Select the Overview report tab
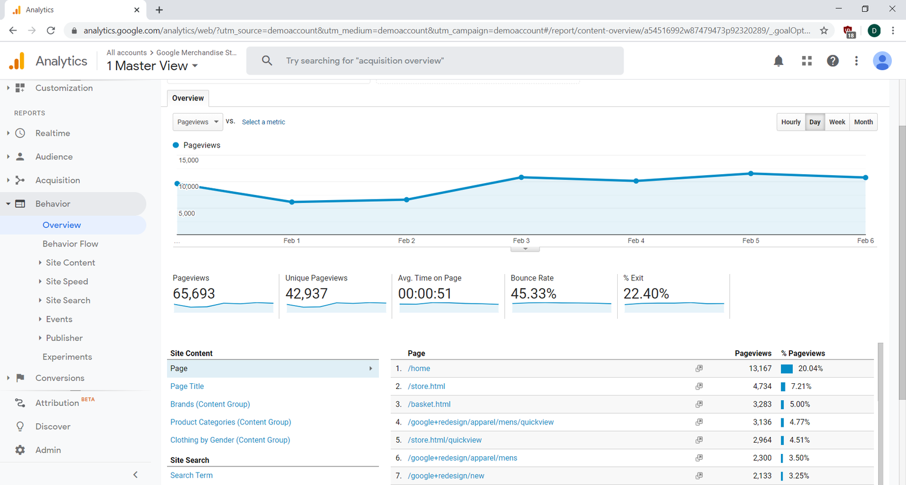 [x=188, y=98]
